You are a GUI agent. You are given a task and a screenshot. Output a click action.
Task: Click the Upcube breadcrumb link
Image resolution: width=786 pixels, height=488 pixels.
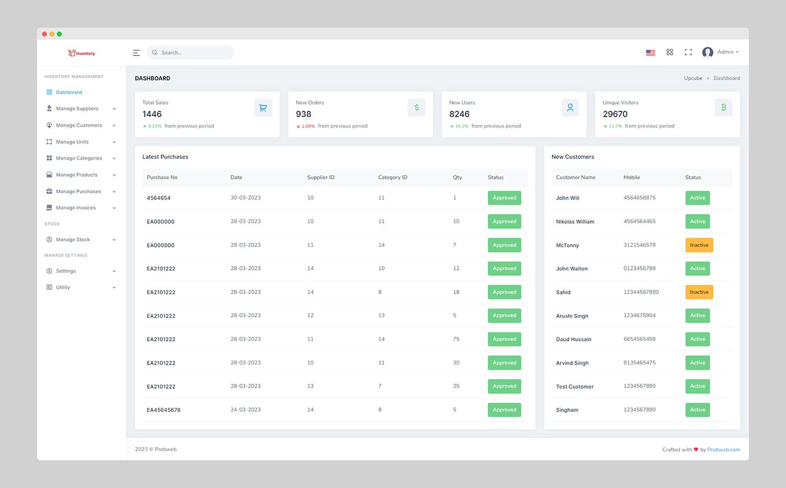point(693,78)
